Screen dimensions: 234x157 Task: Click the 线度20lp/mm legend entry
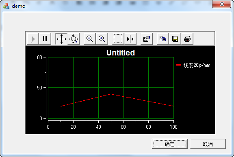[x=197, y=65]
